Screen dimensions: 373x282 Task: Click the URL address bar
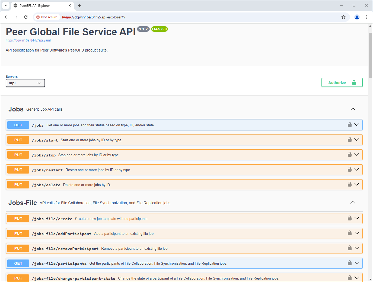190,17
